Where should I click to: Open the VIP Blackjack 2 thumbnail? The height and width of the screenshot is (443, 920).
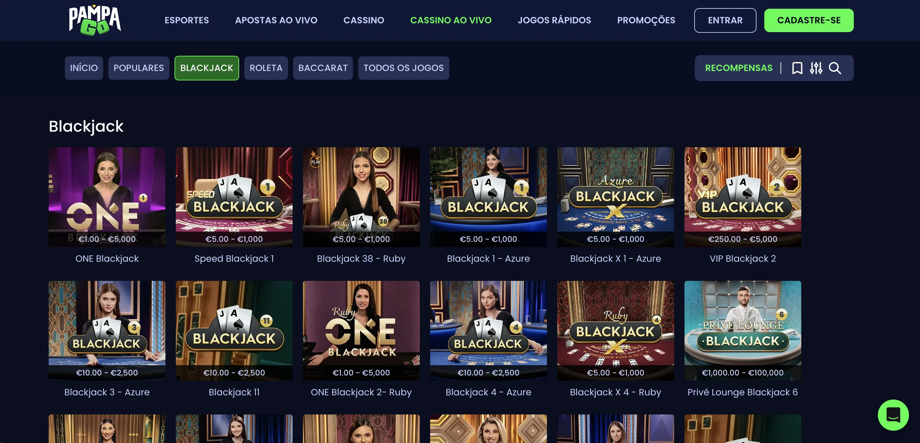coord(743,197)
